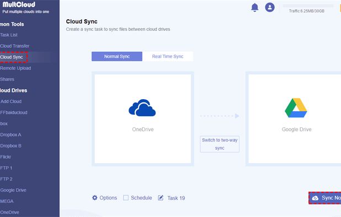
Task: Open the notifications bell icon
Action: pyautogui.click(x=255, y=7)
